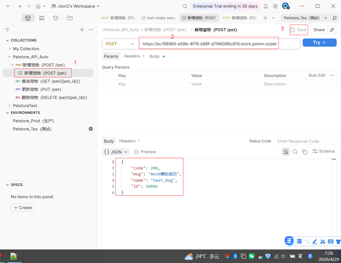Toggle word wrap in response editor
Image resolution: width=341 pixels, height=263 pixels.
click(x=286, y=152)
